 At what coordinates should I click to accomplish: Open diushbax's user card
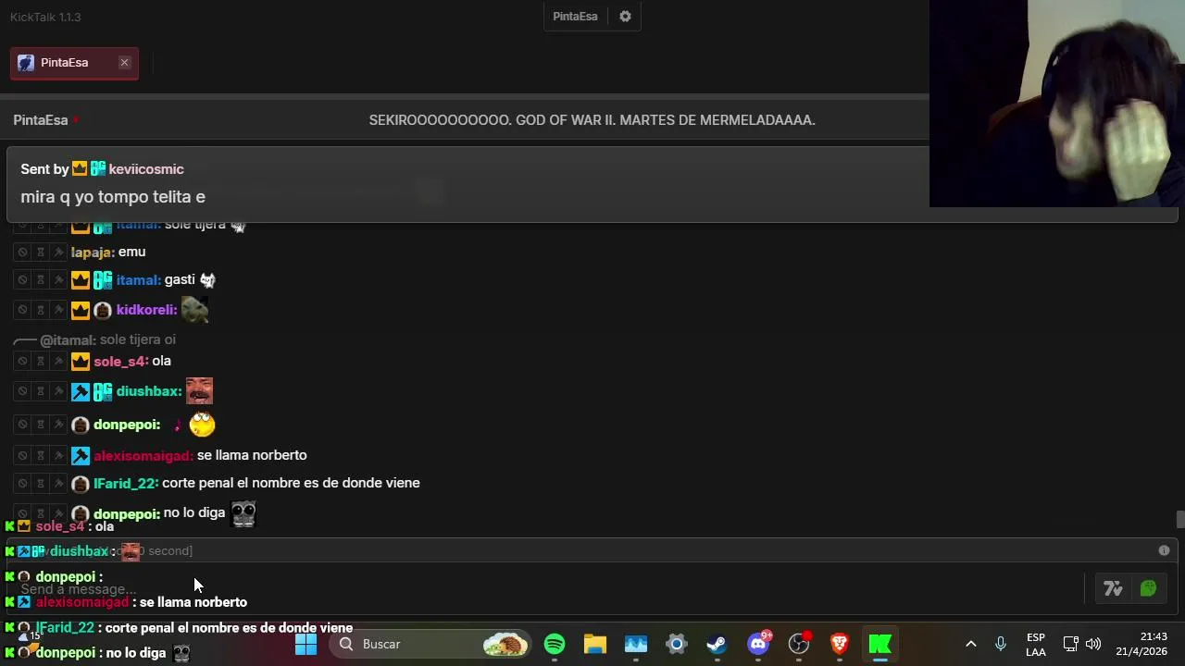(x=149, y=391)
